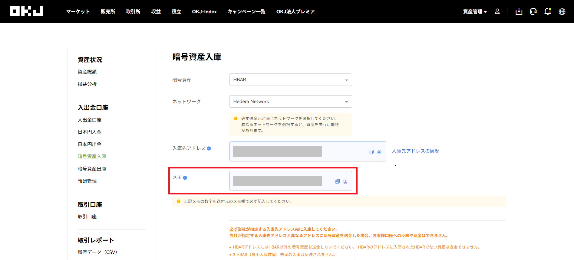Copy the メモ value with the copy icon

338,181
